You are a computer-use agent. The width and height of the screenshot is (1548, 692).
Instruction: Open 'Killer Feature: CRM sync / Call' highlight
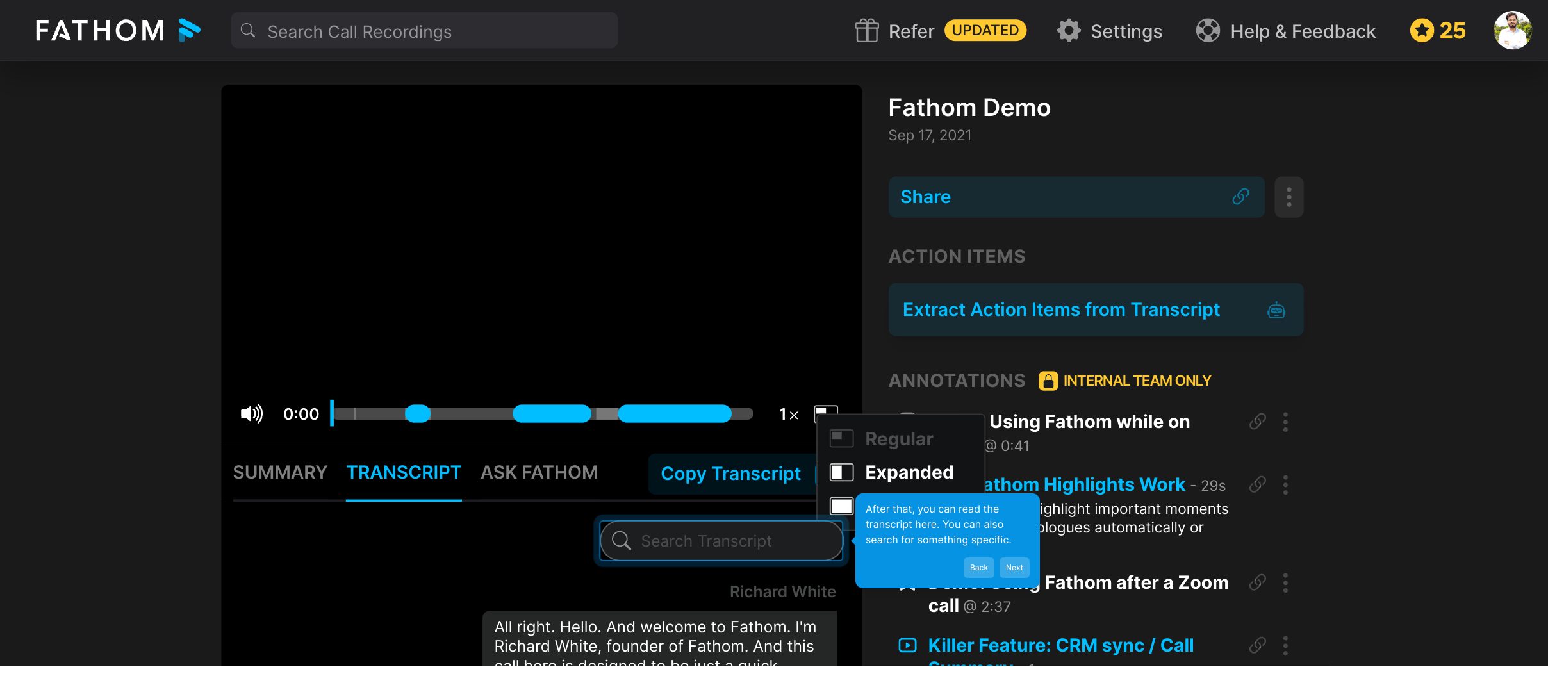(x=1060, y=645)
